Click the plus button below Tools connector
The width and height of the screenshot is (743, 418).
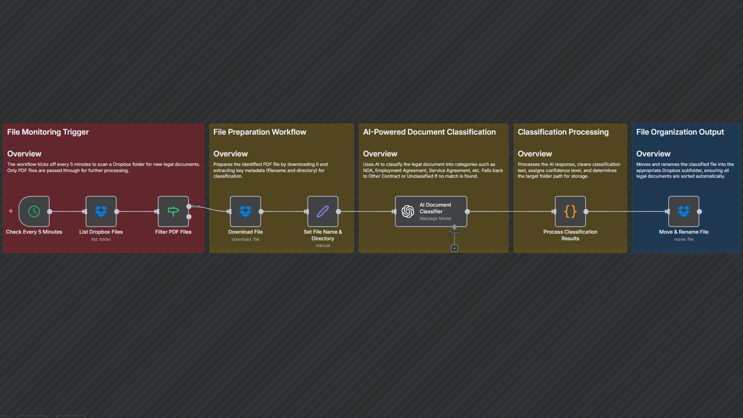(454, 248)
